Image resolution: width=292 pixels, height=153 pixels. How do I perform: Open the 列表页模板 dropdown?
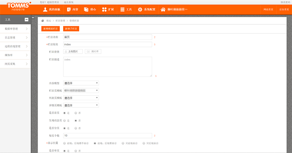click(81, 98)
